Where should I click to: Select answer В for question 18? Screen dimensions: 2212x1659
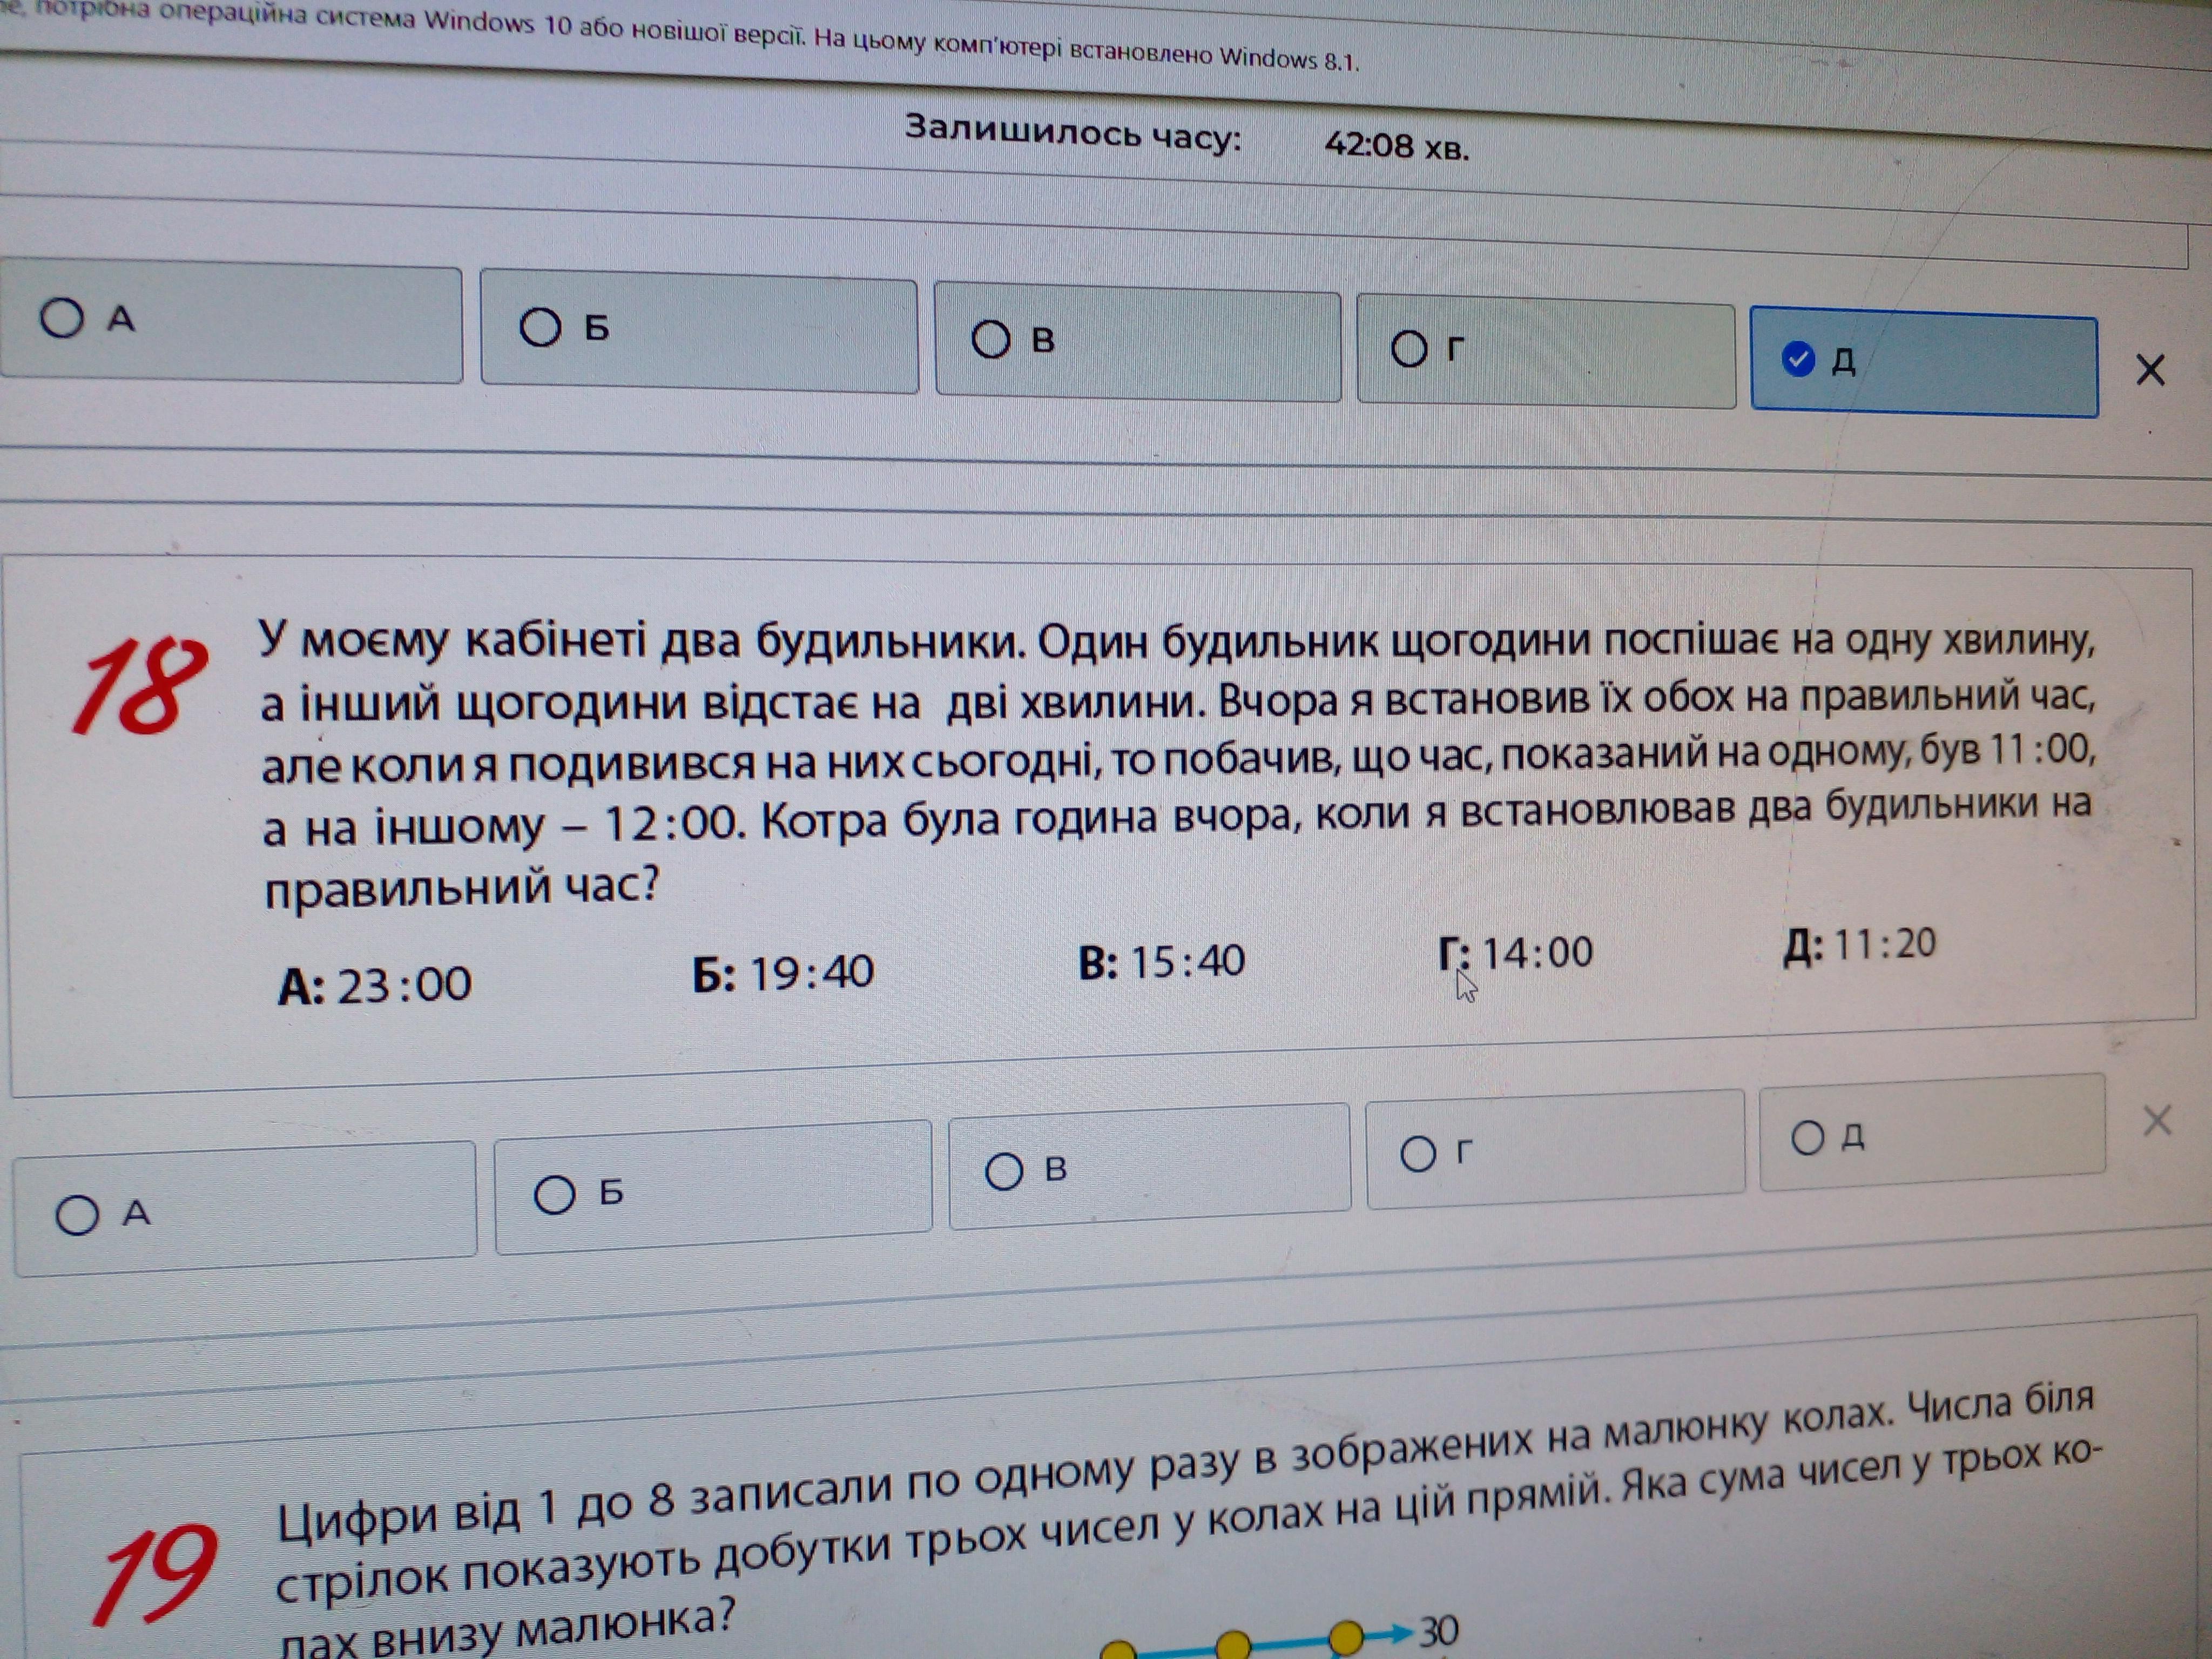(1004, 1171)
